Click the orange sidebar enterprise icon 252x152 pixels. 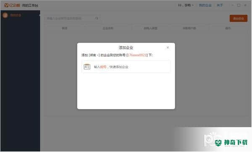point(5,15)
